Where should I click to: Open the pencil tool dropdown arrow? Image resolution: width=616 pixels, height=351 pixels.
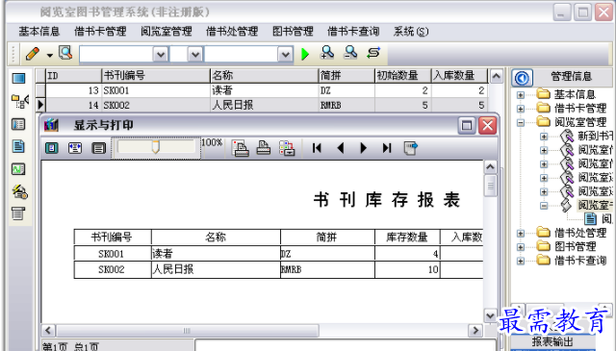(x=49, y=55)
